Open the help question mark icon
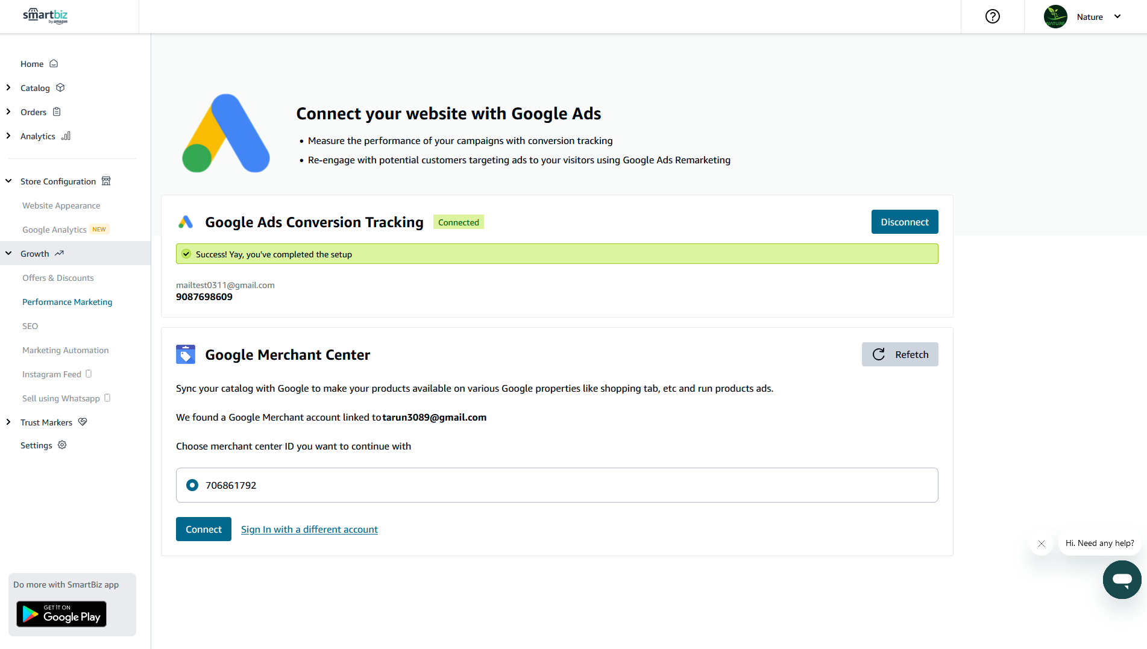Image resolution: width=1147 pixels, height=649 pixels. [x=992, y=17]
